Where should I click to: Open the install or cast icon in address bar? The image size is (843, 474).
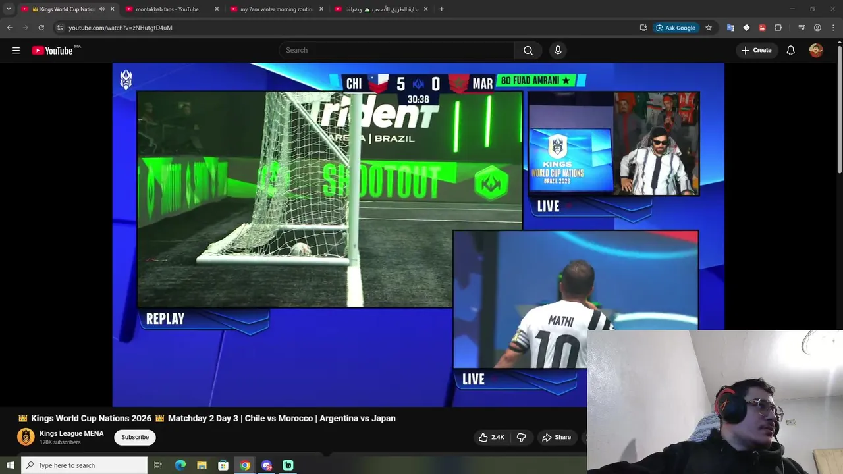(x=643, y=28)
